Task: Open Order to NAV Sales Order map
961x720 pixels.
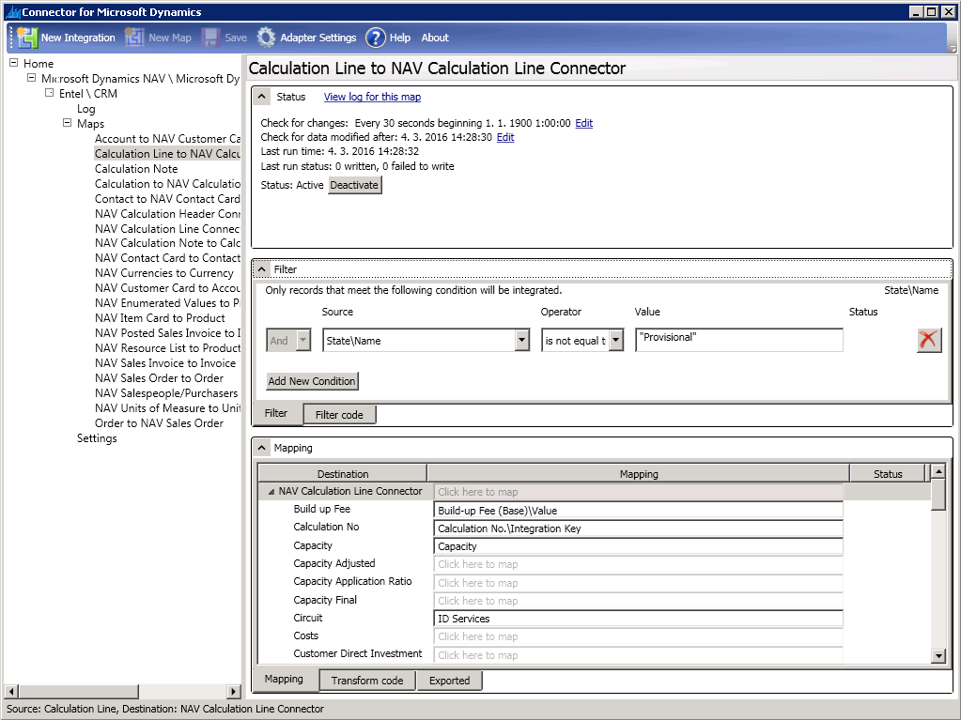Action: click(x=160, y=423)
